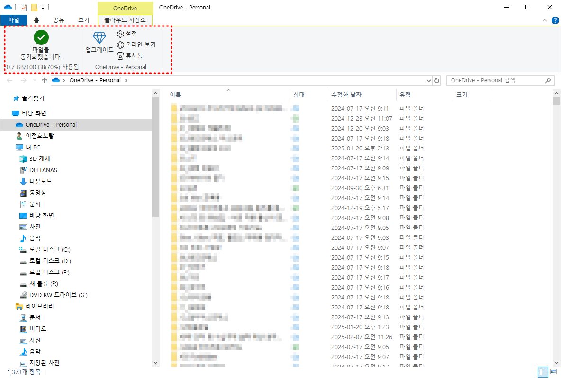Select folder modified 2024-12-23 오전 11:07

[297, 118]
